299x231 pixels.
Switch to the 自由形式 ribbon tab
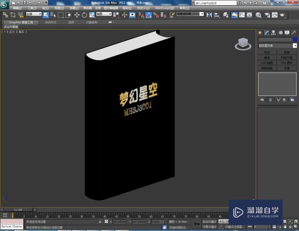[x=51, y=22]
